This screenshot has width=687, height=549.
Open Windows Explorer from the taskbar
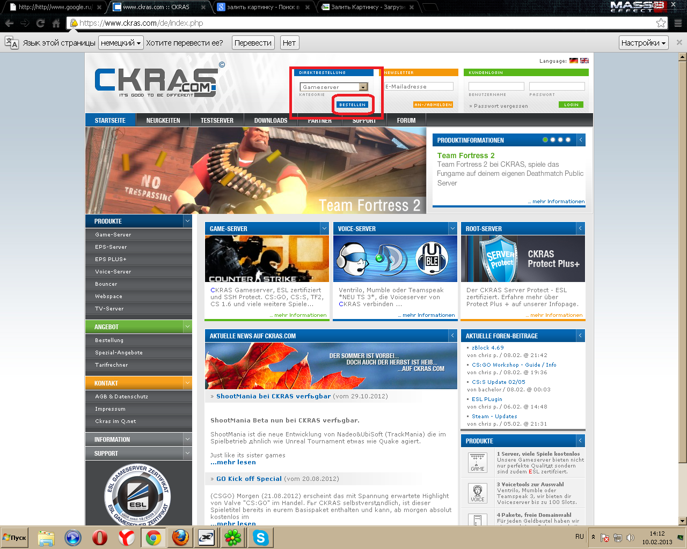pos(46,537)
